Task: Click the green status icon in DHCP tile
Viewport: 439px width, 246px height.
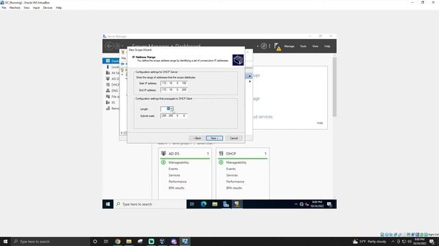Action: pyautogui.click(x=221, y=163)
